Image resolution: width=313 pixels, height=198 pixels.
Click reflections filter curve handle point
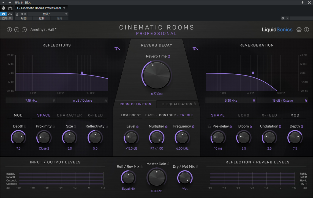point(82,73)
